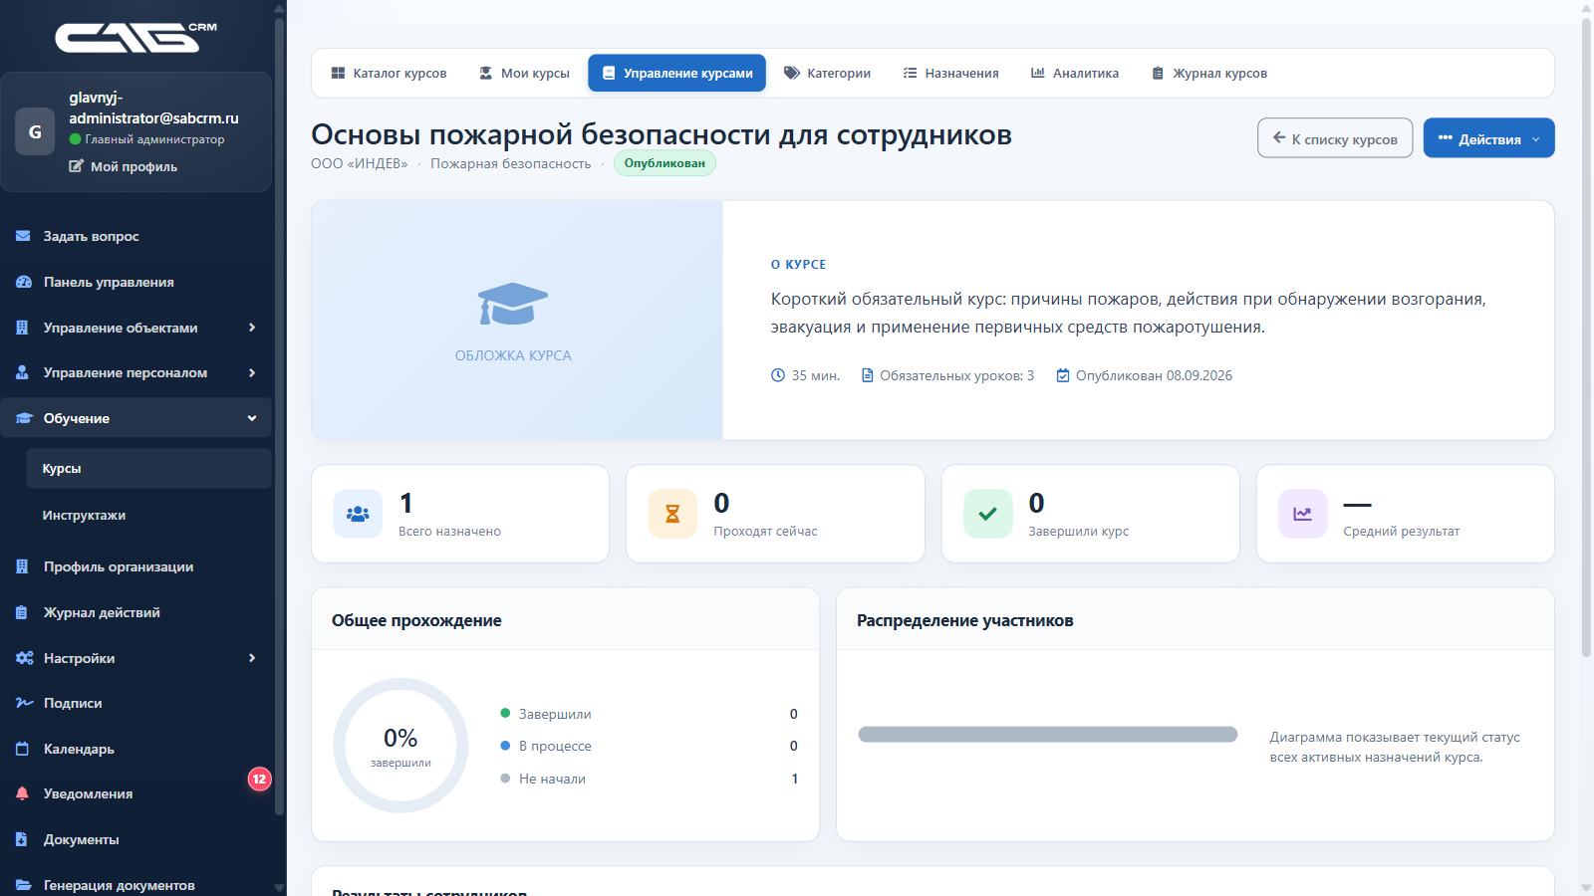This screenshot has height=896, width=1594.
Task: Open the Каталог курсов tab
Action: point(389,73)
